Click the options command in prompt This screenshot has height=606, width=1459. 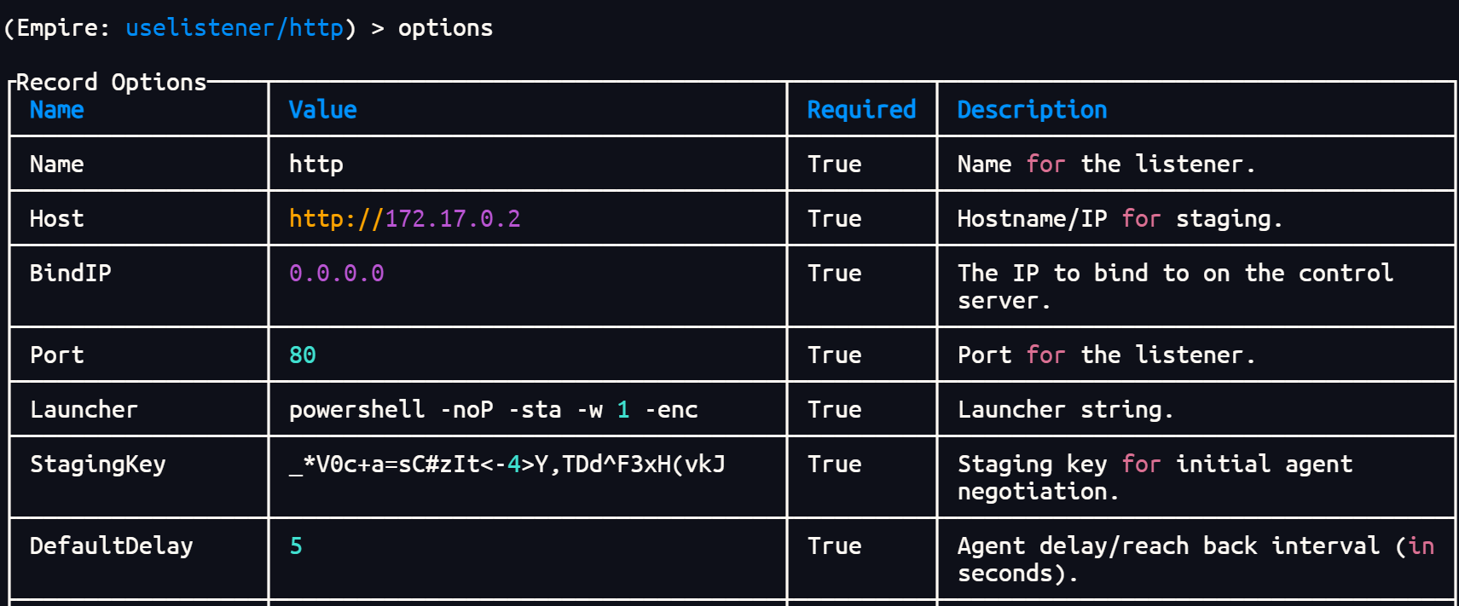click(445, 28)
